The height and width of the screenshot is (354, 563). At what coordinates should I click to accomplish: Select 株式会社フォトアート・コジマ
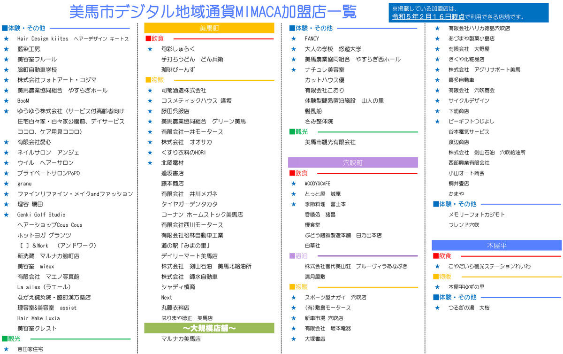(57, 80)
